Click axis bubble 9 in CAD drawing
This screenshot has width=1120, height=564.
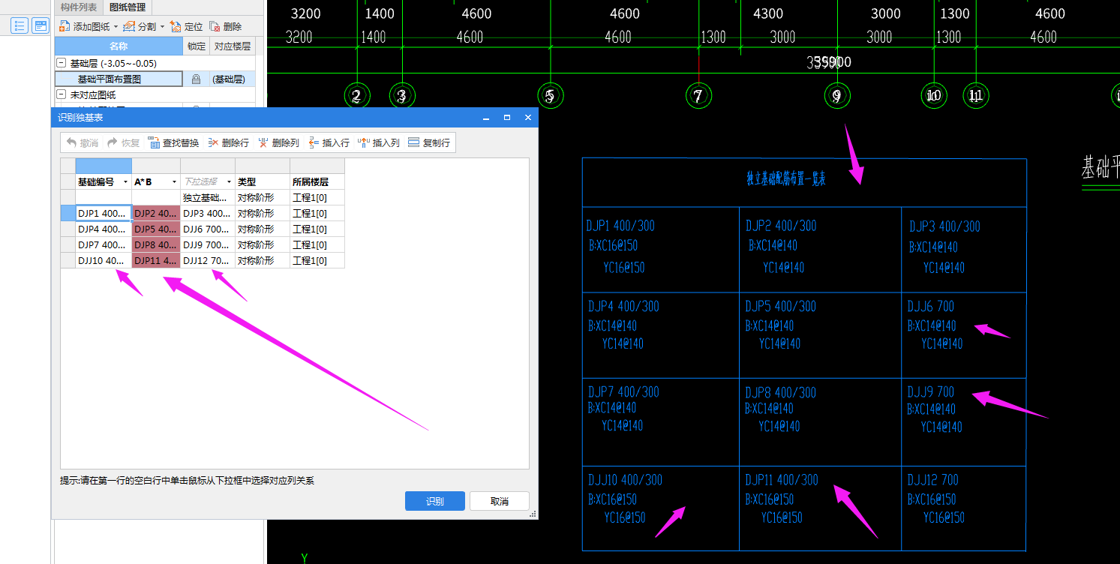point(837,95)
